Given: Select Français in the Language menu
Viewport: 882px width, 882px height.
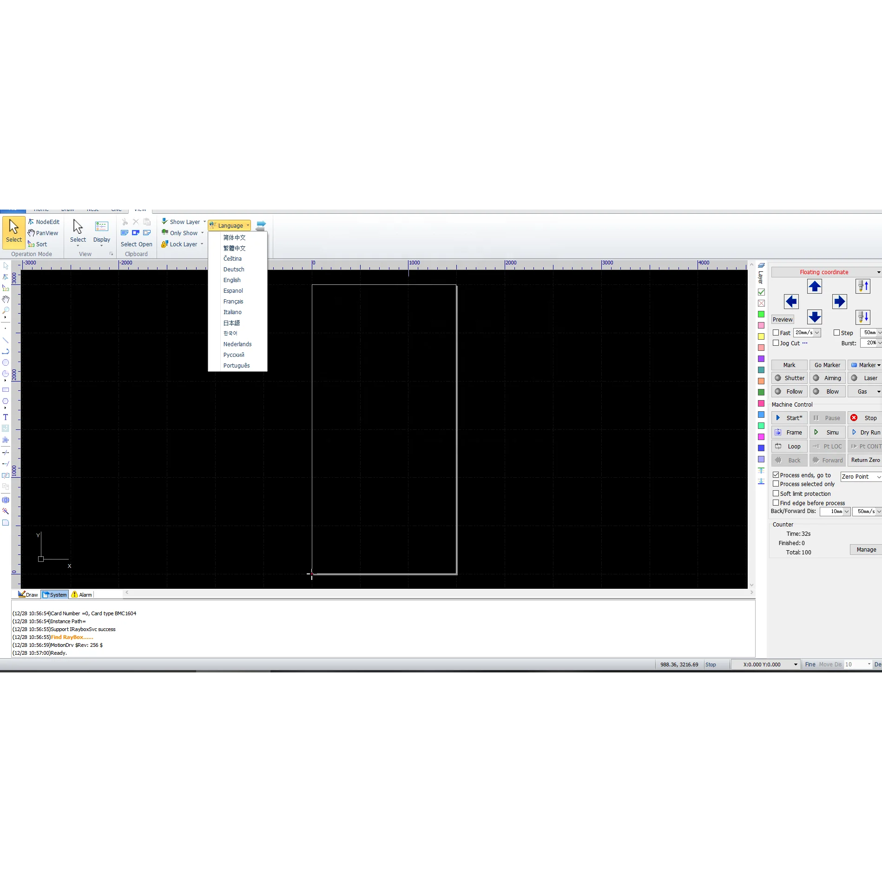Looking at the screenshot, I should 233,302.
